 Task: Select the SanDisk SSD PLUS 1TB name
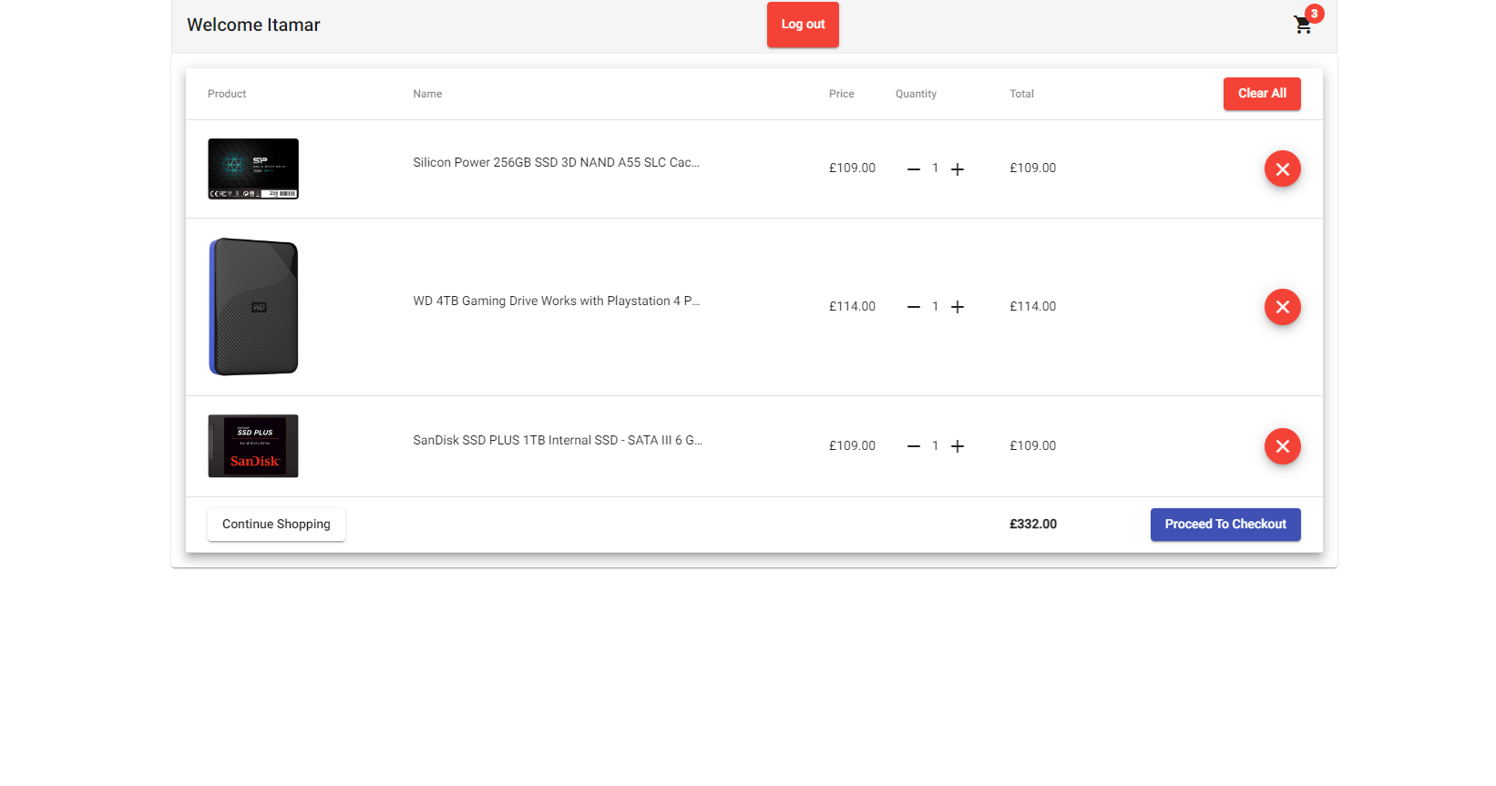[x=558, y=441]
